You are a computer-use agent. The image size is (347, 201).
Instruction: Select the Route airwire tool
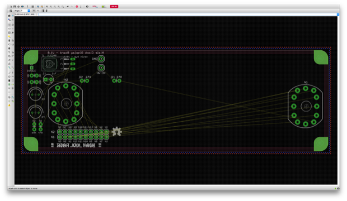[10, 68]
